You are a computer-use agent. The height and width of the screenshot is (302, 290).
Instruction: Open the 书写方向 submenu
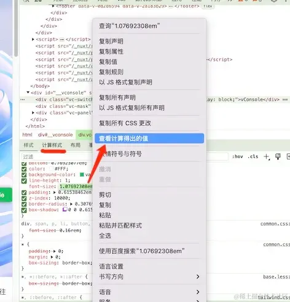click(149, 277)
